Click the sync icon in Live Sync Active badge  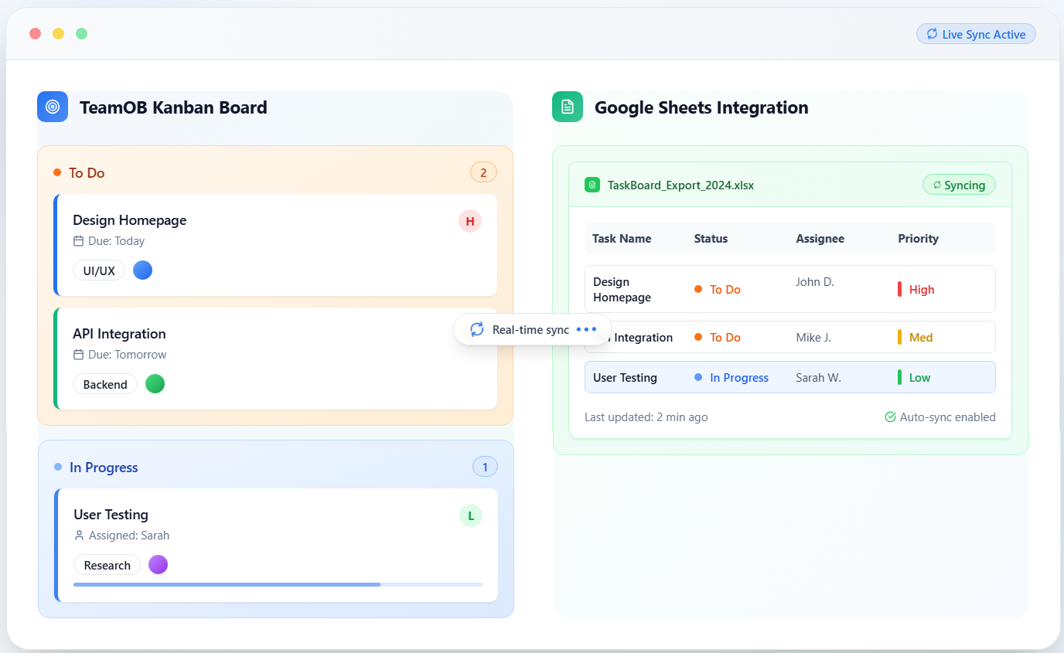coord(932,34)
